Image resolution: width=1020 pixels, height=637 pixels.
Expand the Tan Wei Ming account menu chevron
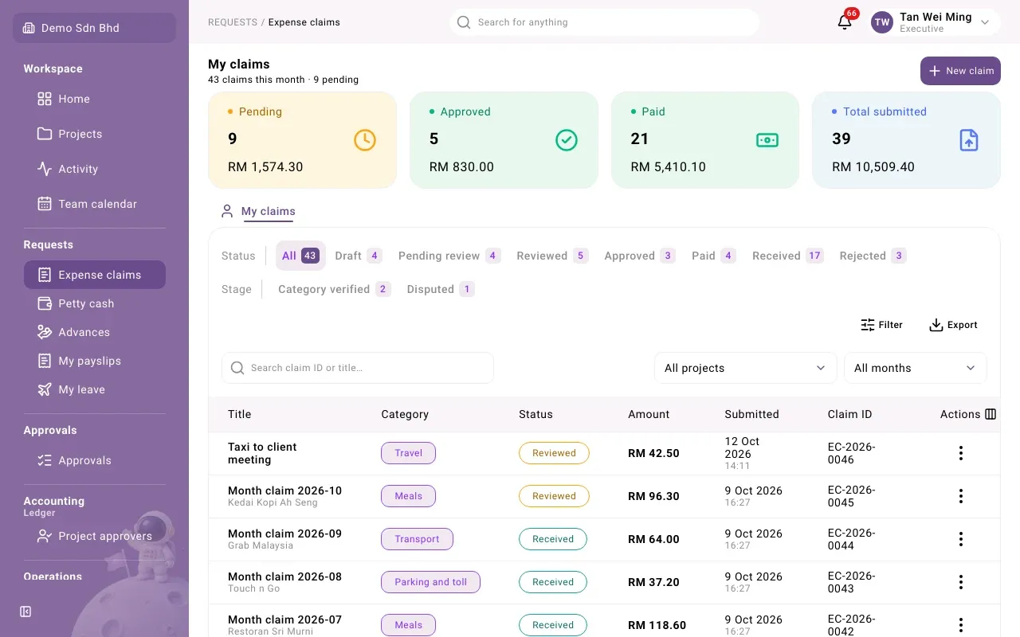coord(985,22)
